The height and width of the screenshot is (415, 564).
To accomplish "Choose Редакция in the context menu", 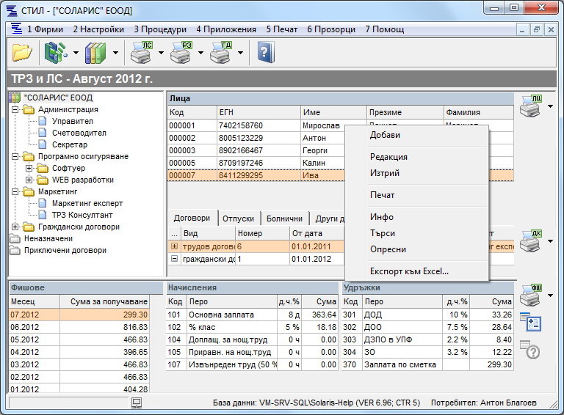I will point(416,157).
